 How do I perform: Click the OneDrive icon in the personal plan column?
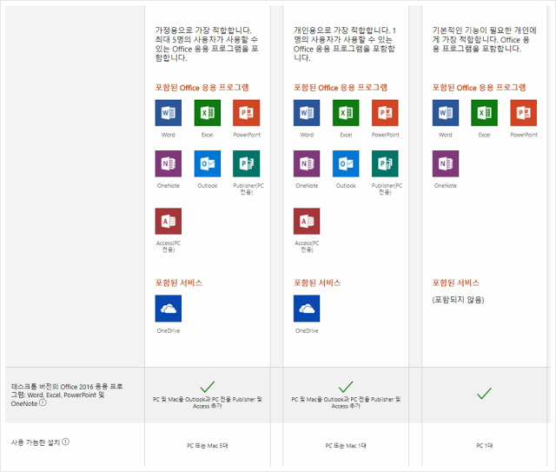click(307, 309)
